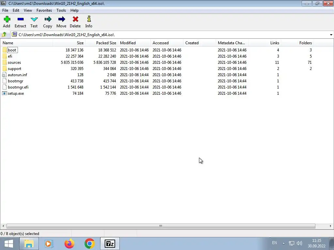Viewport: 334px width, 250px height.
Task: Sort by Modified column header
Action: (134, 43)
